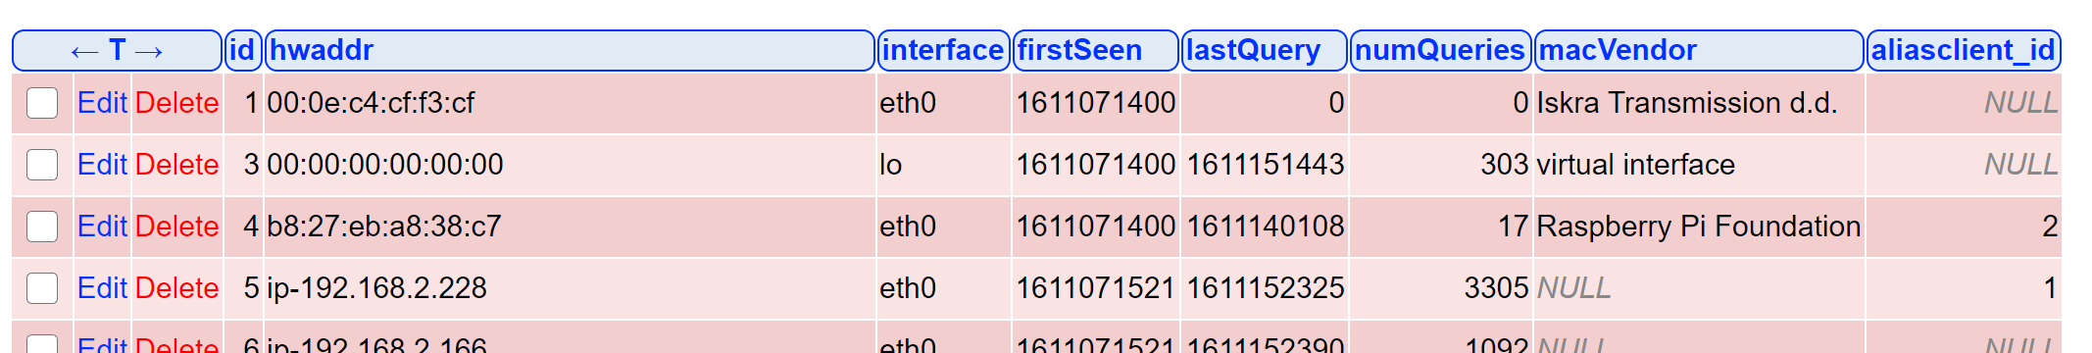Delete the Raspberry Pi Foundation row

pos(176,227)
